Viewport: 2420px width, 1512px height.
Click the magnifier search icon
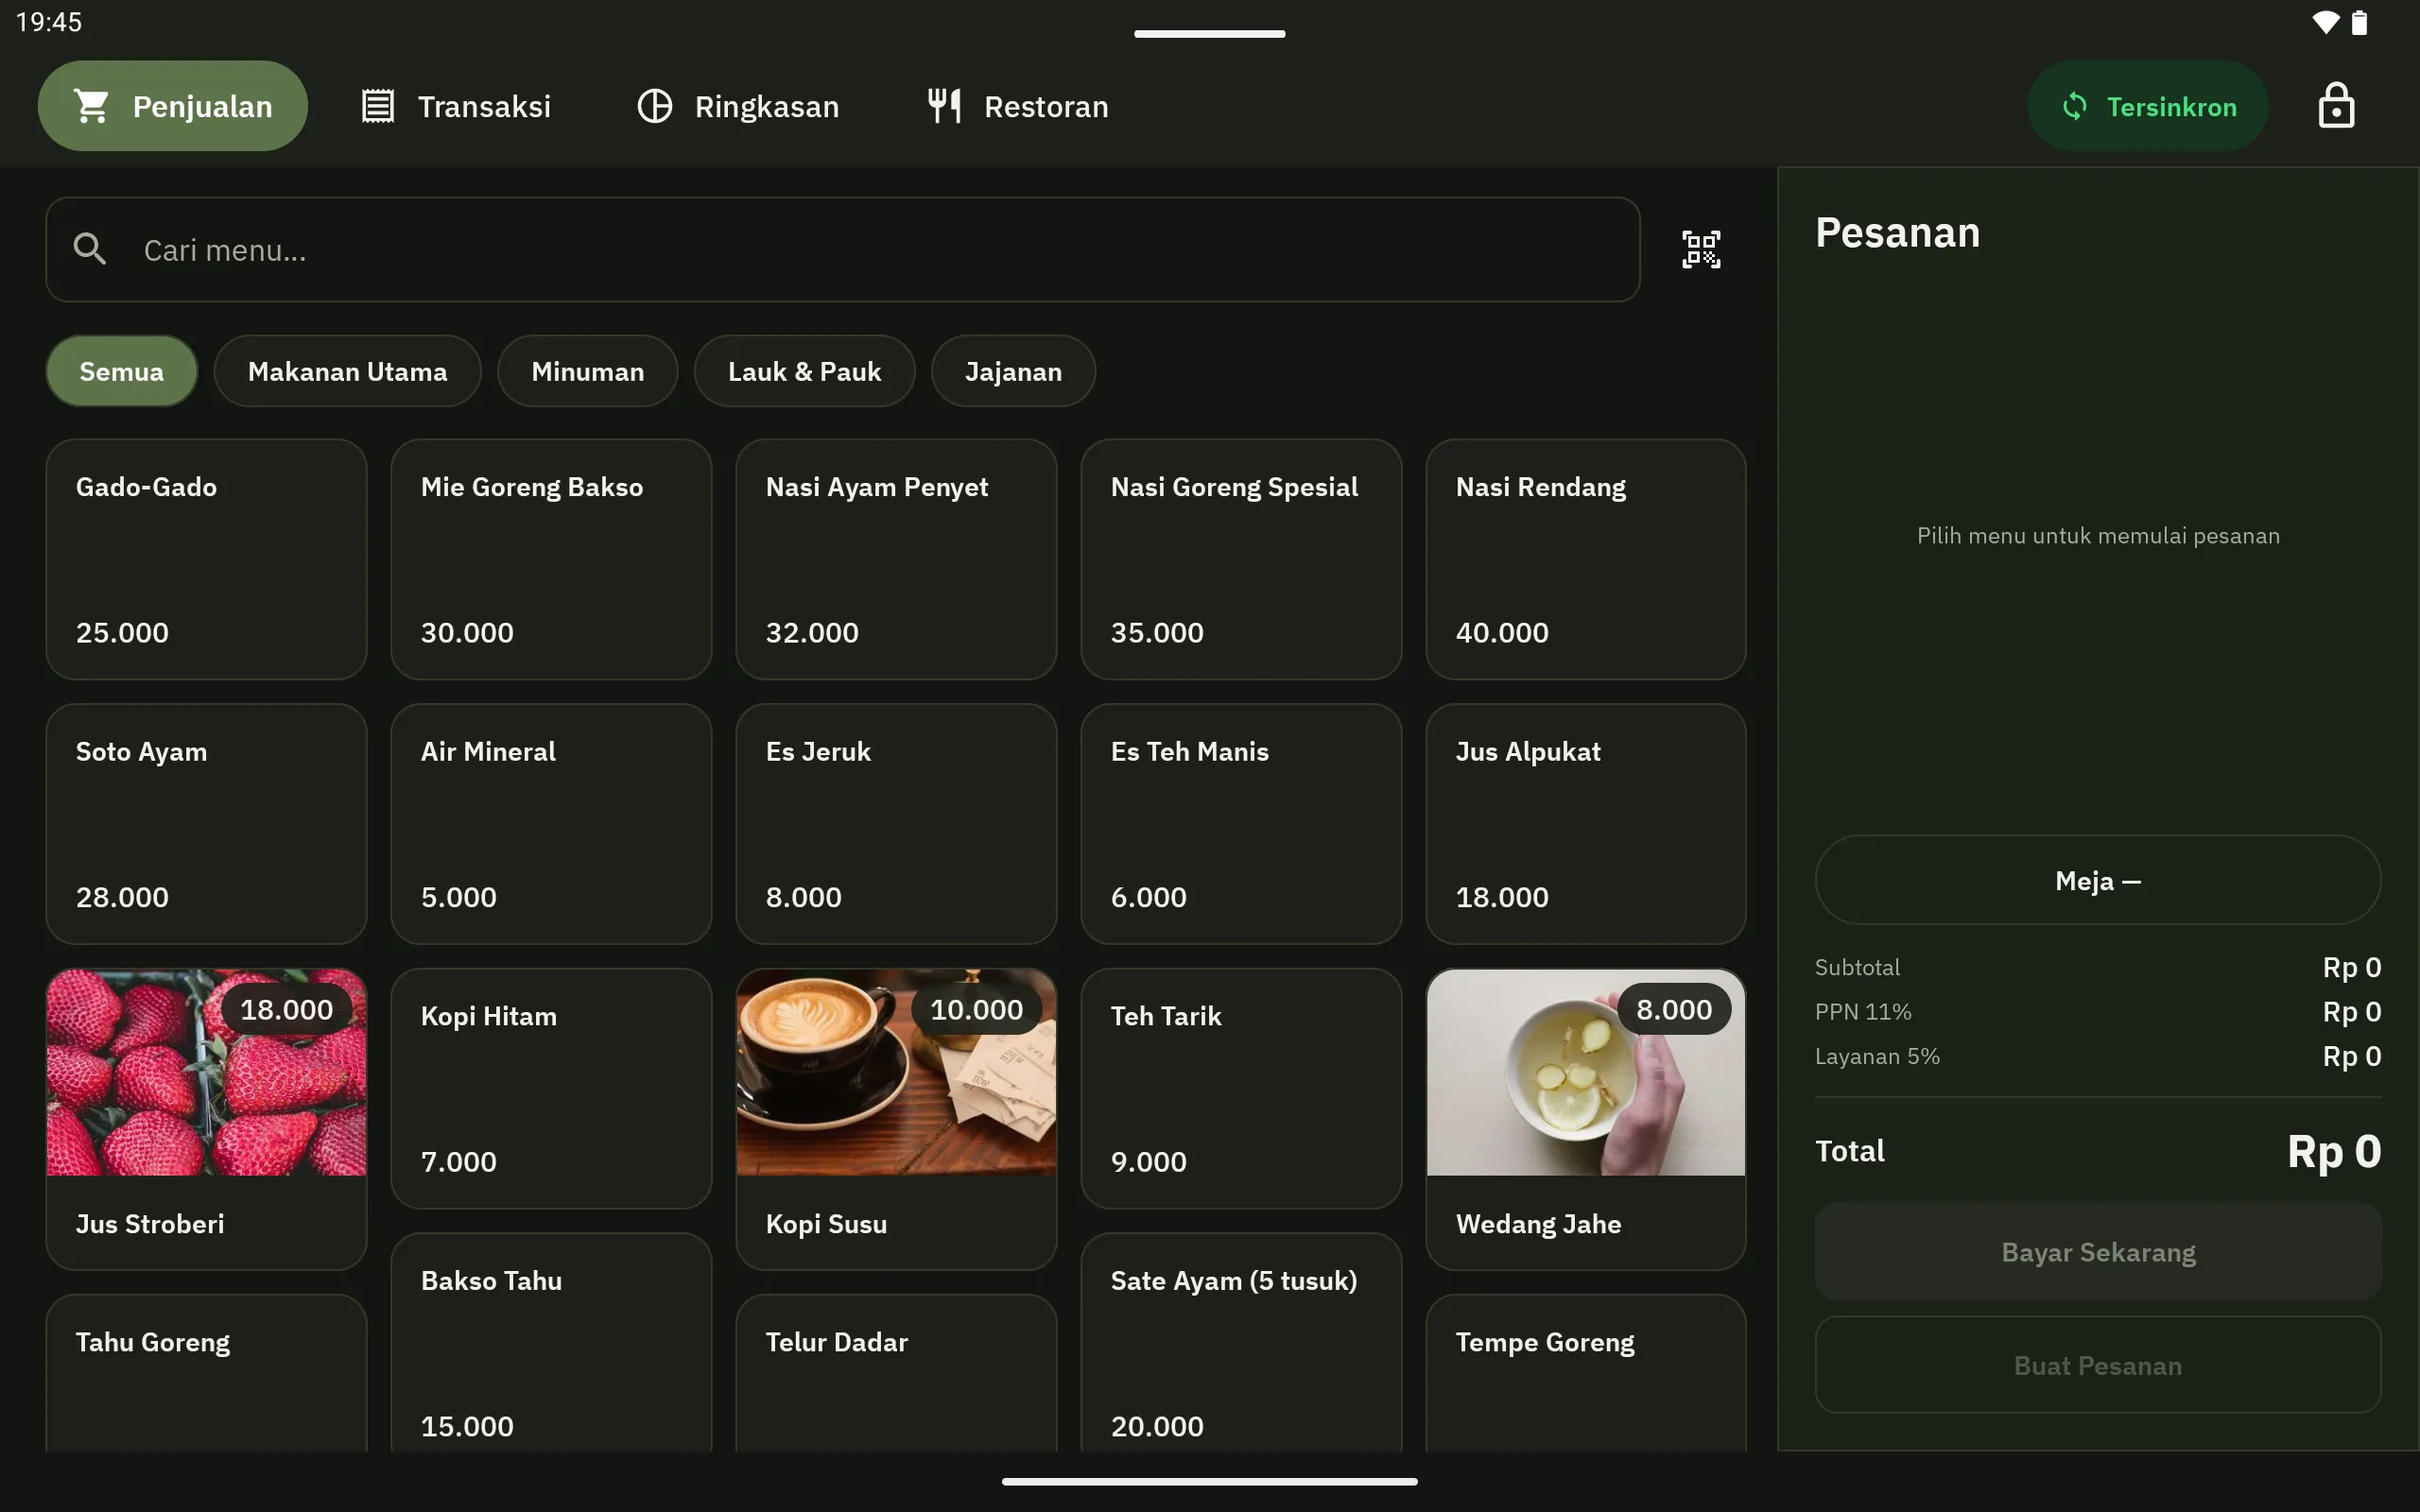click(x=90, y=249)
